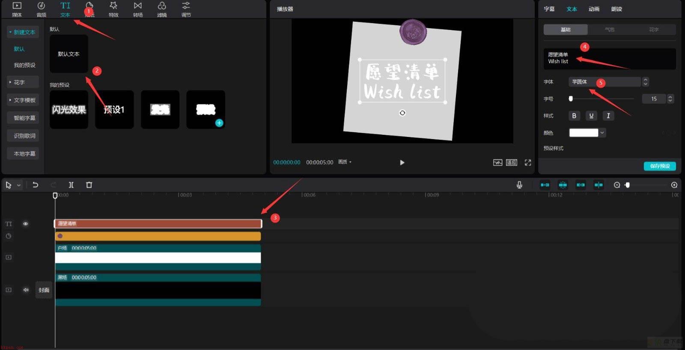
Task: Select the split clip tool
Action: [x=71, y=185]
